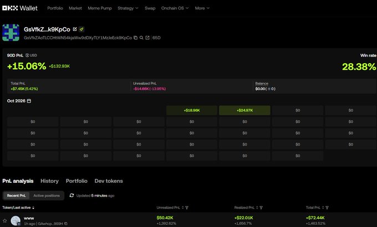Click the Total PnL +$7.46K (5.42%) value

24,89
